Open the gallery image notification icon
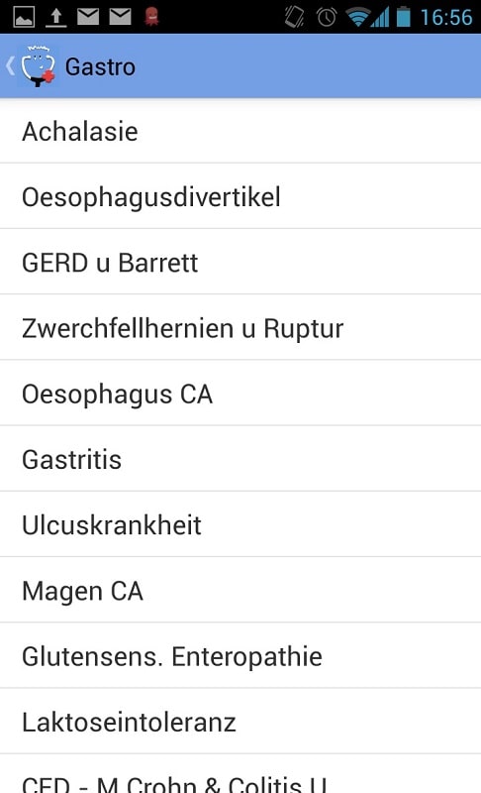This screenshot has width=481, height=793. [x=24, y=17]
